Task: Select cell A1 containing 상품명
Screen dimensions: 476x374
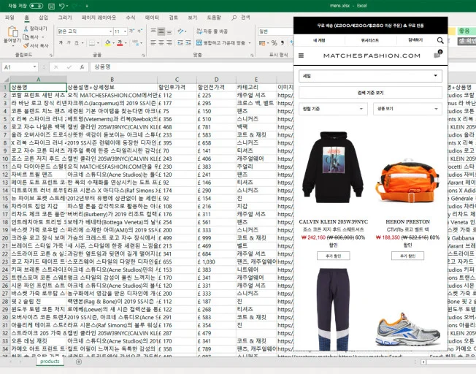Action: pyautogui.click(x=38, y=88)
